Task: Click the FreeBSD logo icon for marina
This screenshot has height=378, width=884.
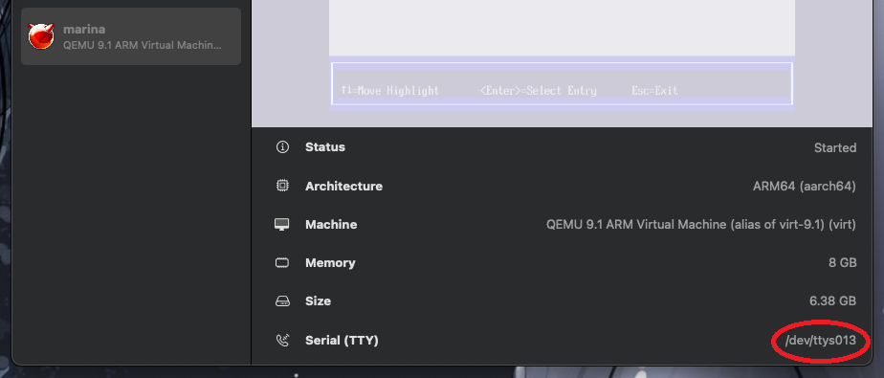Action: coord(41,36)
